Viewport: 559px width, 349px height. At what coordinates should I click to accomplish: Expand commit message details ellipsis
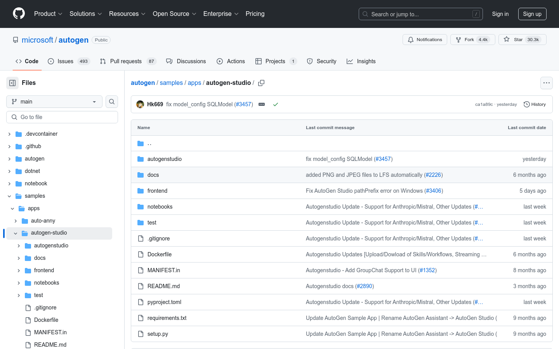[x=262, y=104]
